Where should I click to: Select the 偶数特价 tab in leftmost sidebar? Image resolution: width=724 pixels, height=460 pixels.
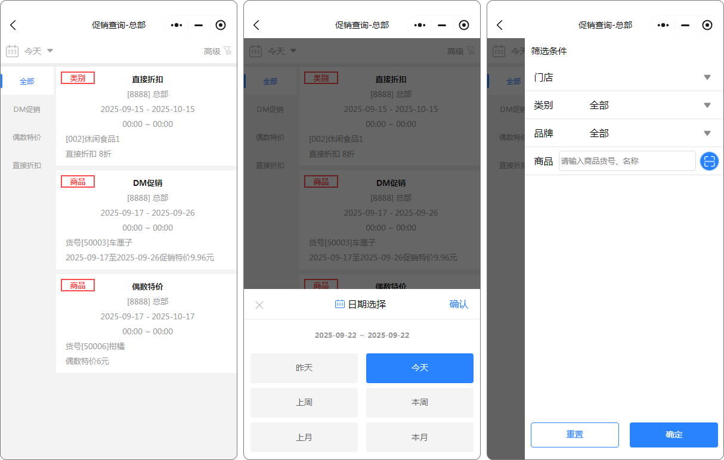27,138
